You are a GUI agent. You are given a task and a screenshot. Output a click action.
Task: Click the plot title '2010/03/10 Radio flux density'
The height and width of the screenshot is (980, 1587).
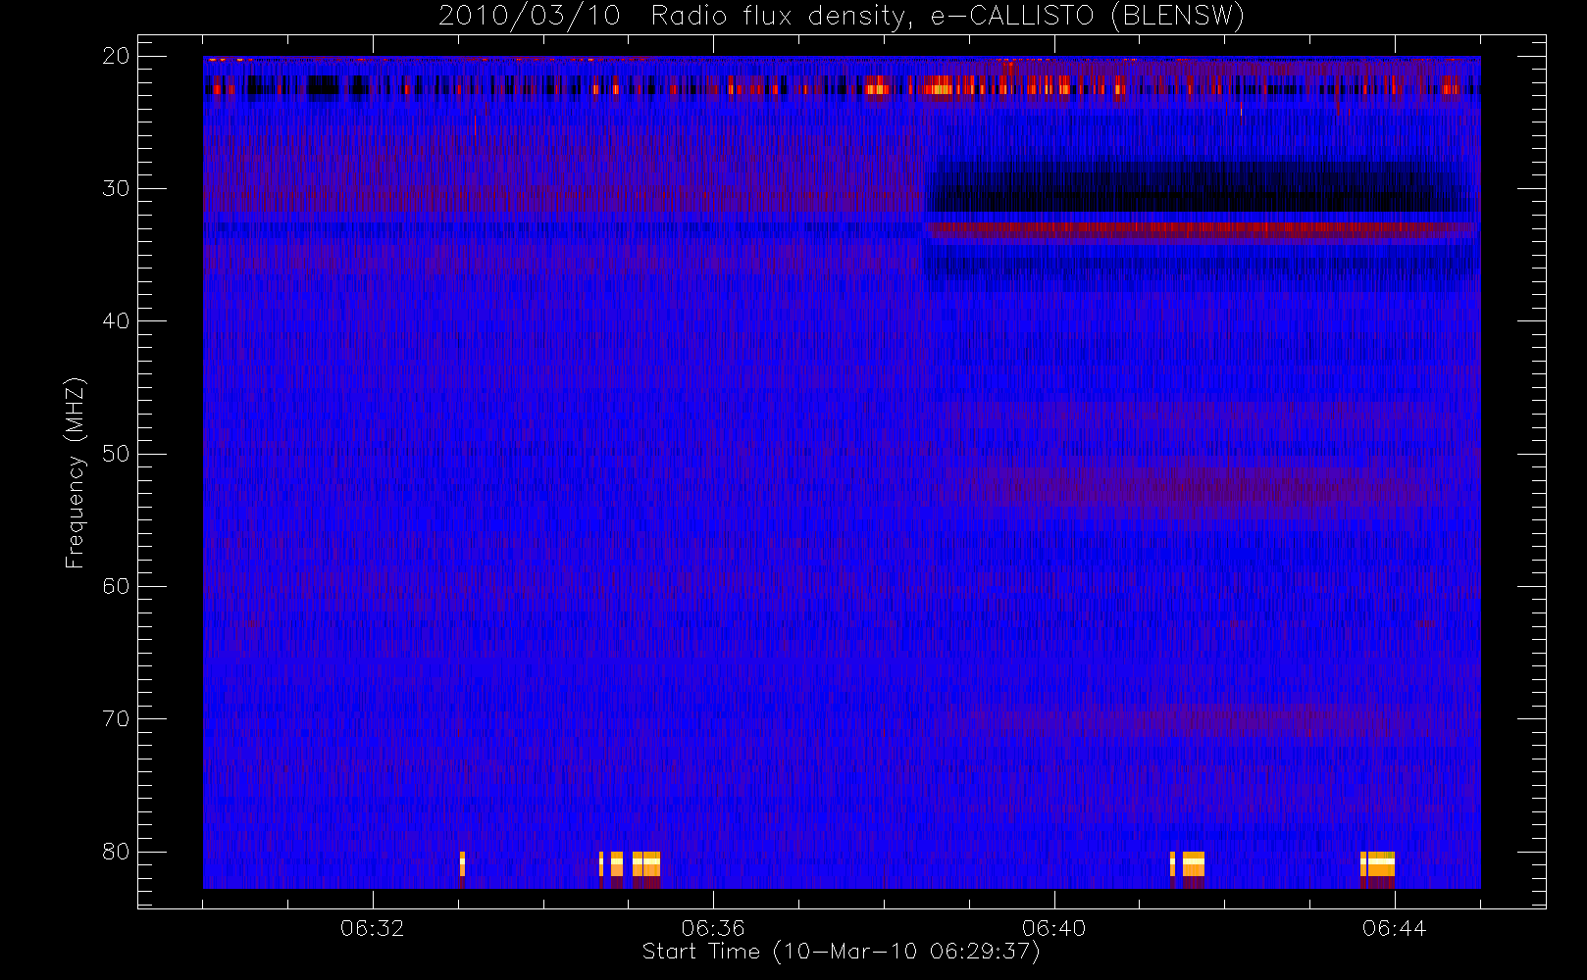[x=842, y=16]
